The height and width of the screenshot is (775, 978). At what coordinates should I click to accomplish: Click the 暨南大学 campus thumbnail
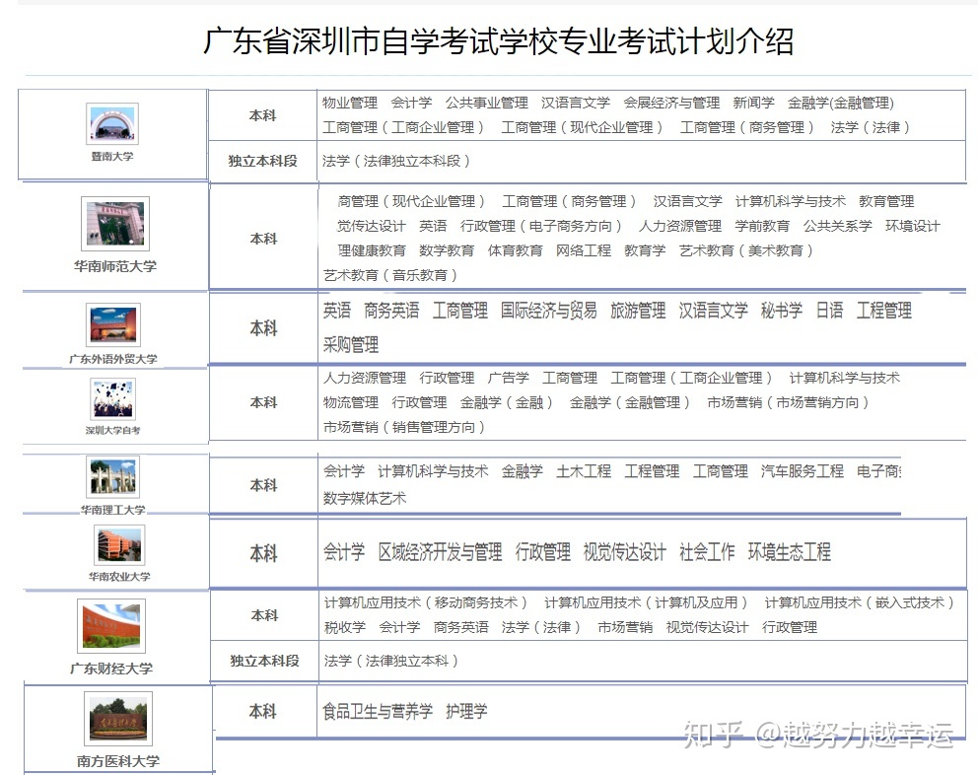112,123
